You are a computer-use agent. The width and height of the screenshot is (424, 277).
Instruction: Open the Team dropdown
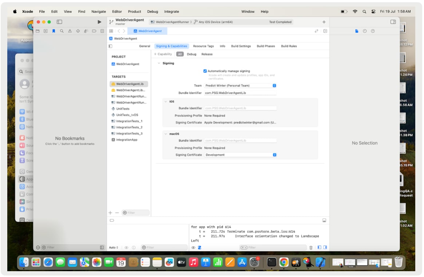[x=240, y=86]
